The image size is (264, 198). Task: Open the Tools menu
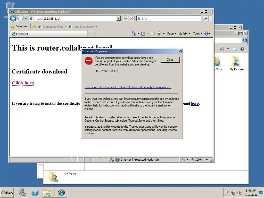(197, 34)
